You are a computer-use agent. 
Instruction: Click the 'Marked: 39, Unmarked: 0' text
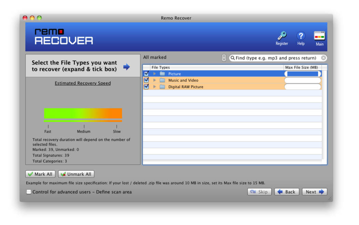(56, 150)
